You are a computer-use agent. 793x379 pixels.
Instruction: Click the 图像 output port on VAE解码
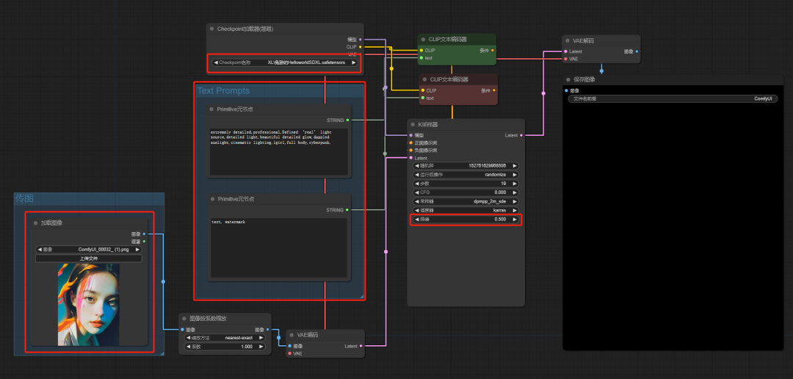tap(637, 51)
